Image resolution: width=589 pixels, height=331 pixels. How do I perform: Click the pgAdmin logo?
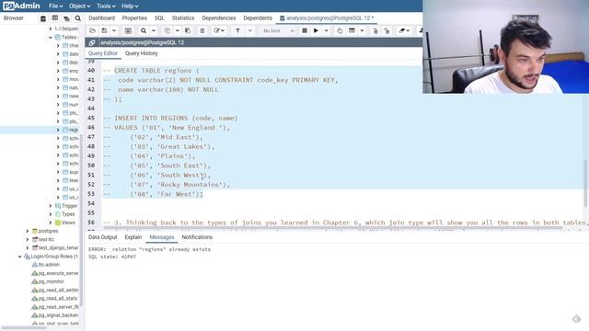tap(21, 6)
